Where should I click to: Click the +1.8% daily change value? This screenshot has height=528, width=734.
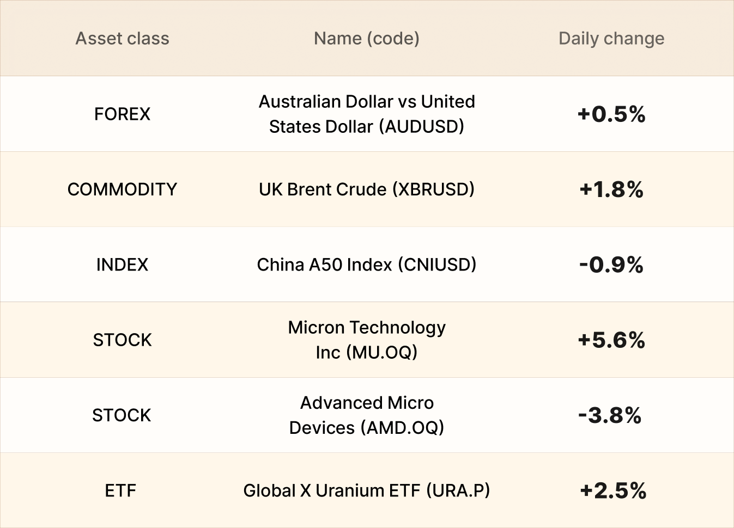pos(611,189)
